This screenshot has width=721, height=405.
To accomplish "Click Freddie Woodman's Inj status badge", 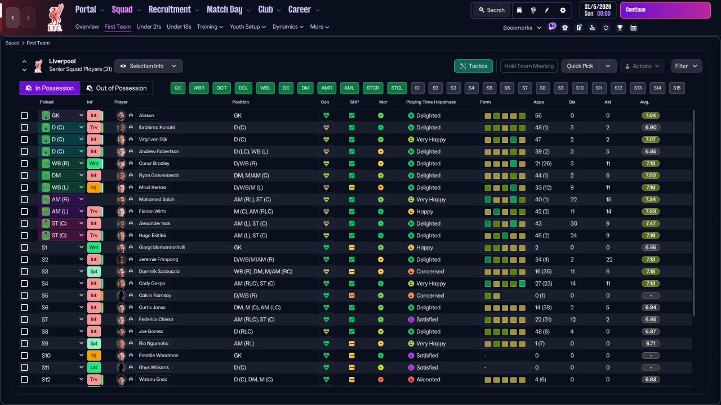I will [x=94, y=355].
